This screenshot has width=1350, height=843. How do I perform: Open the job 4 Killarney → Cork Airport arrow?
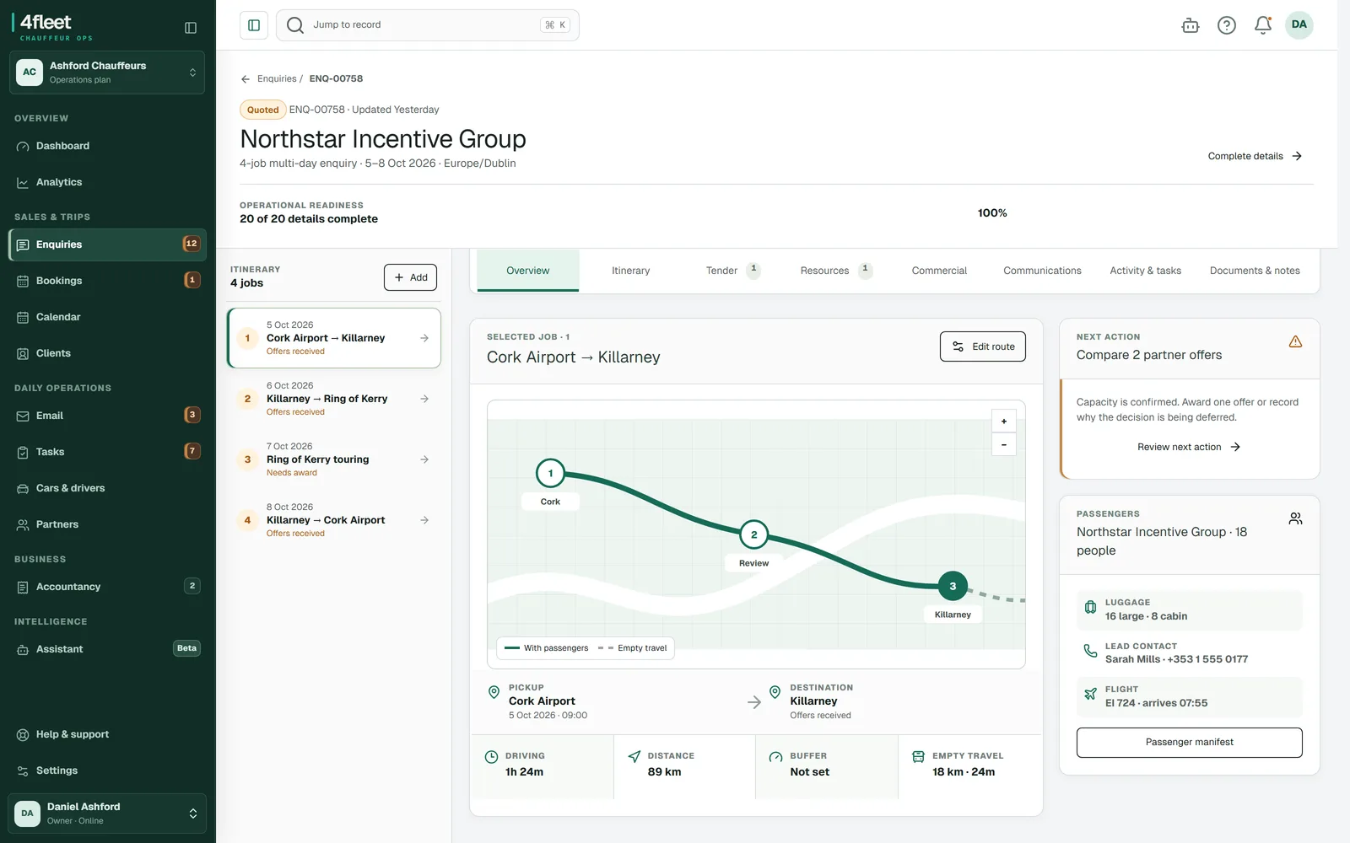click(x=424, y=520)
